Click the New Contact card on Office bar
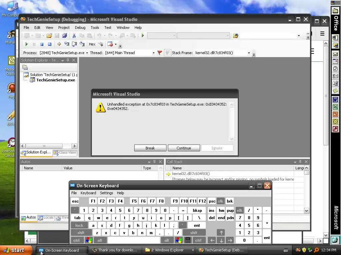This screenshot has width=341, height=255. coord(335,76)
